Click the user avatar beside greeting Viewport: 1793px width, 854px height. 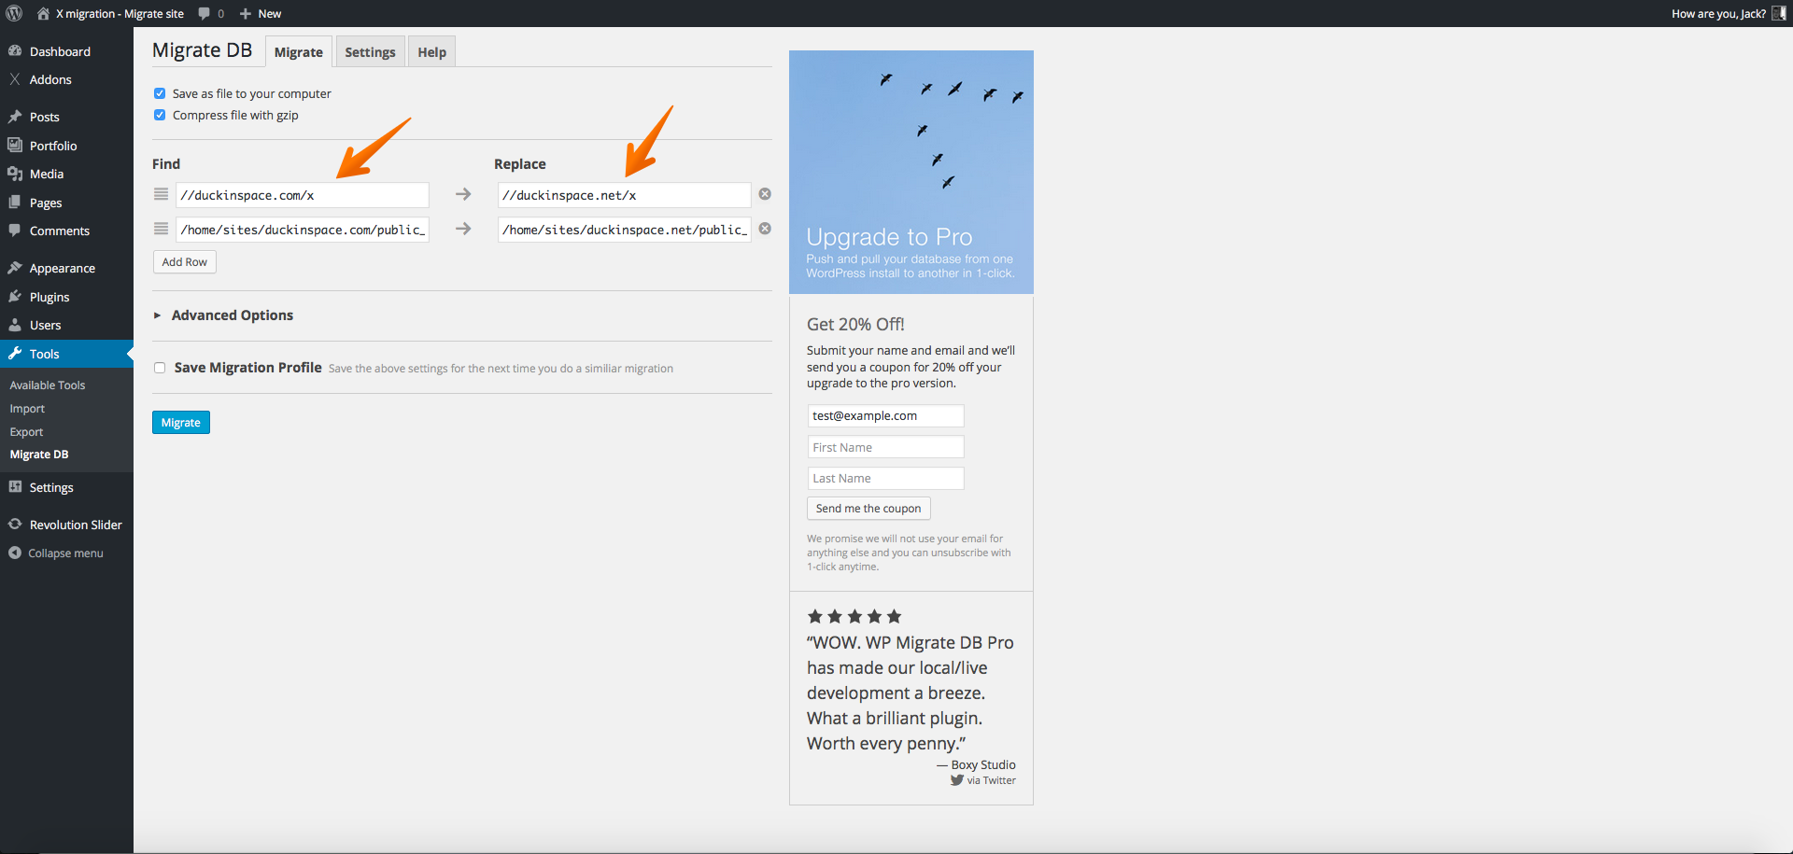click(x=1779, y=13)
